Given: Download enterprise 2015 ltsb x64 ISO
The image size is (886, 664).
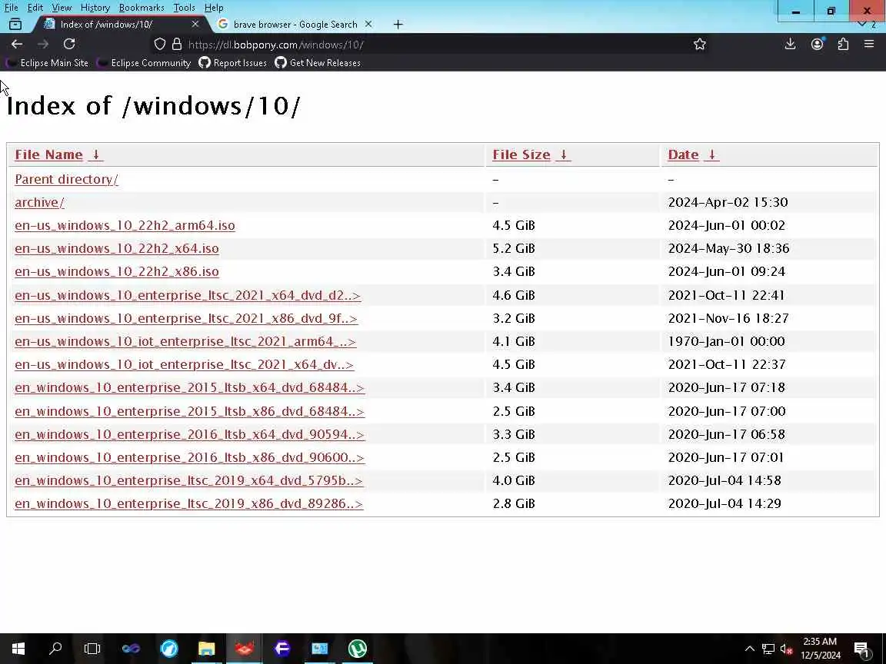Looking at the screenshot, I should [189, 388].
